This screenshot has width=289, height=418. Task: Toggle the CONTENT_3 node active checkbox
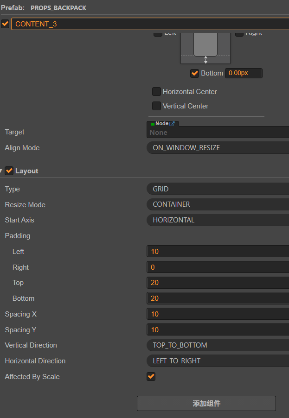(5, 24)
